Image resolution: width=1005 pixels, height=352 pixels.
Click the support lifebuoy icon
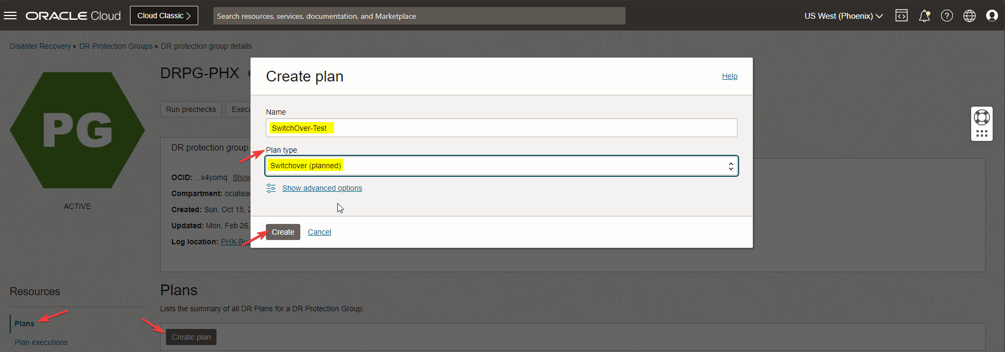(981, 117)
